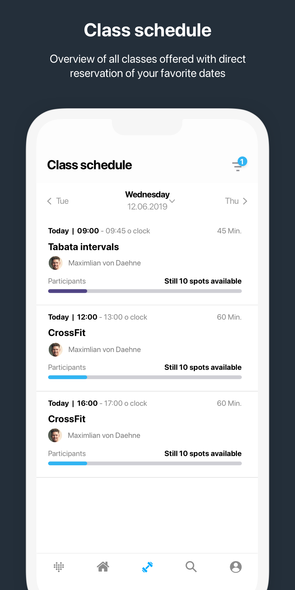Open the profile person icon

tap(236, 566)
